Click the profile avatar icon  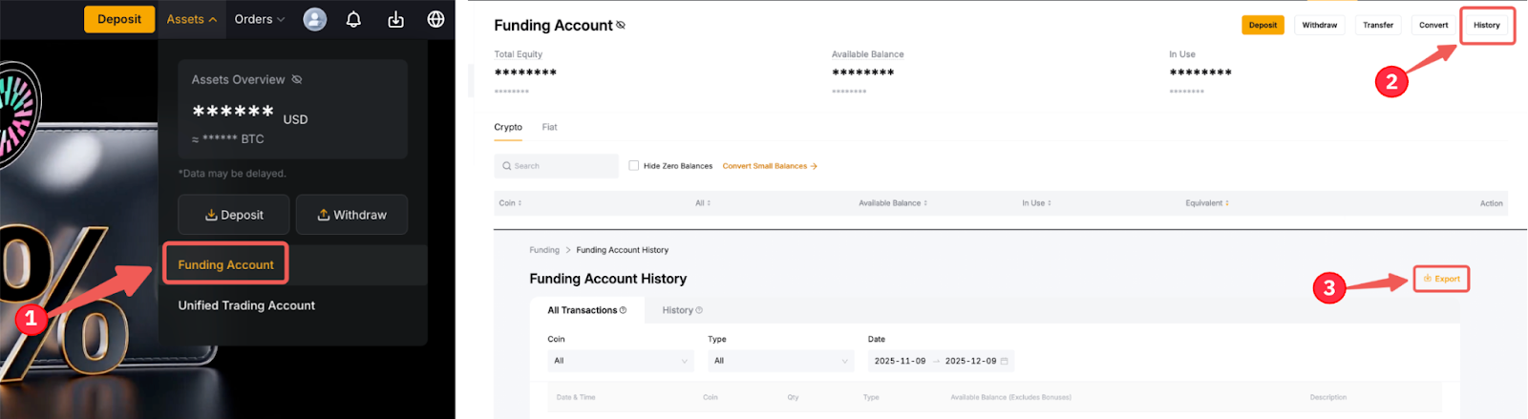314,19
